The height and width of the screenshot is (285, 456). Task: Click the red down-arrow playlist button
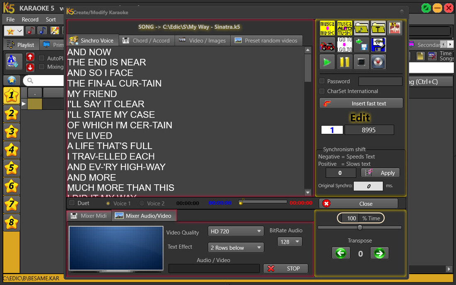tap(30, 68)
